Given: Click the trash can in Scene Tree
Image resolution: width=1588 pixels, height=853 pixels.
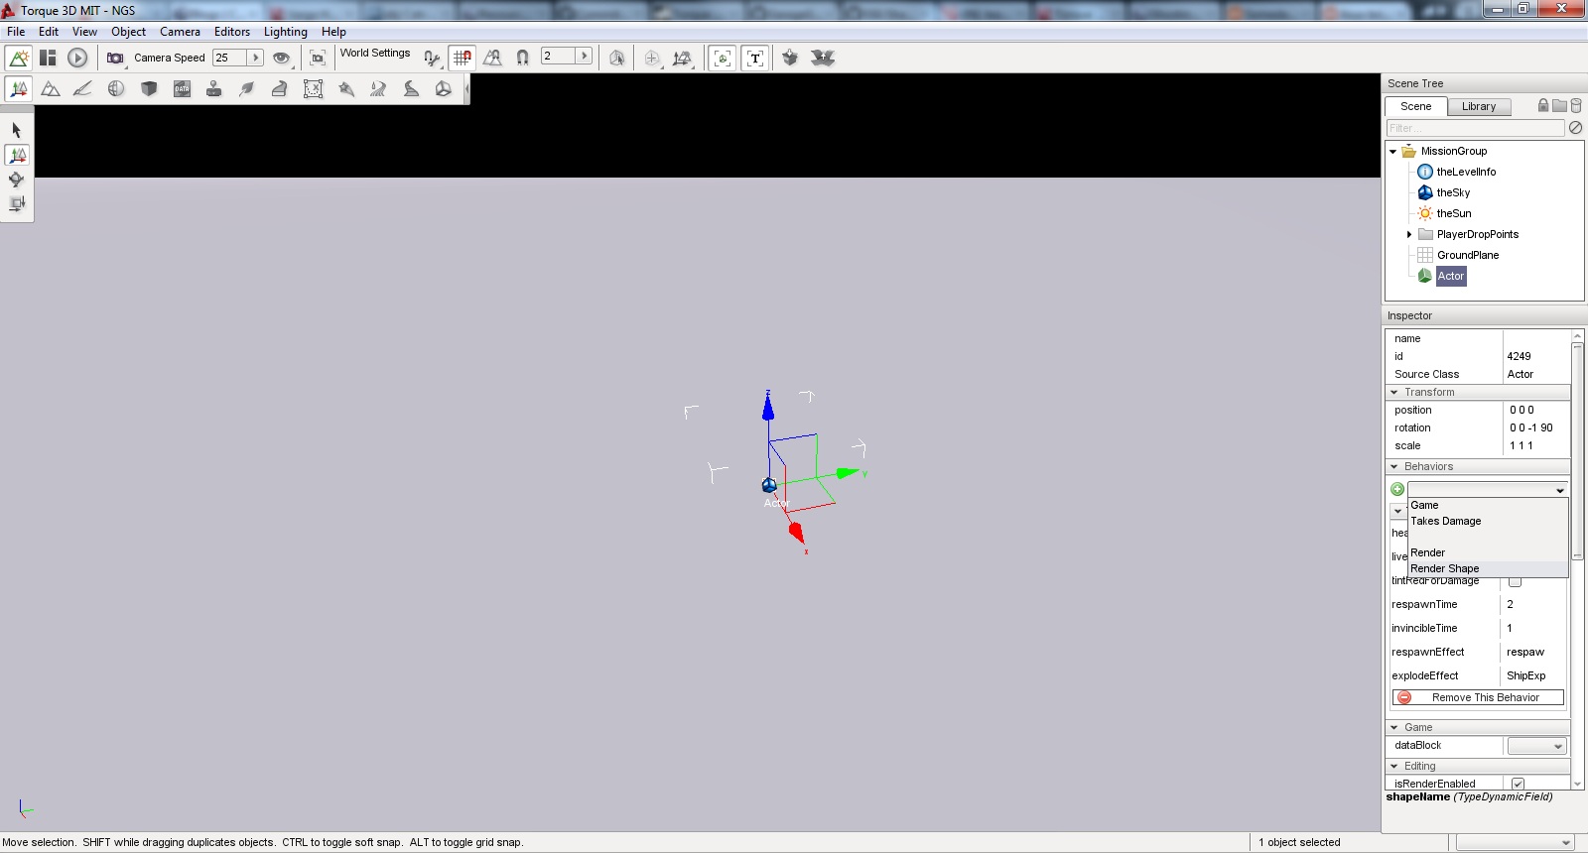Looking at the screenshot, I should tap(1576, 106).
